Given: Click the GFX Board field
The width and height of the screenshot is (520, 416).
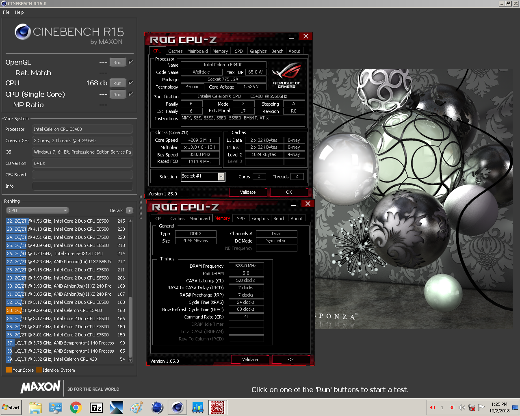Looking at the screenshot, I should click(82, 175).
